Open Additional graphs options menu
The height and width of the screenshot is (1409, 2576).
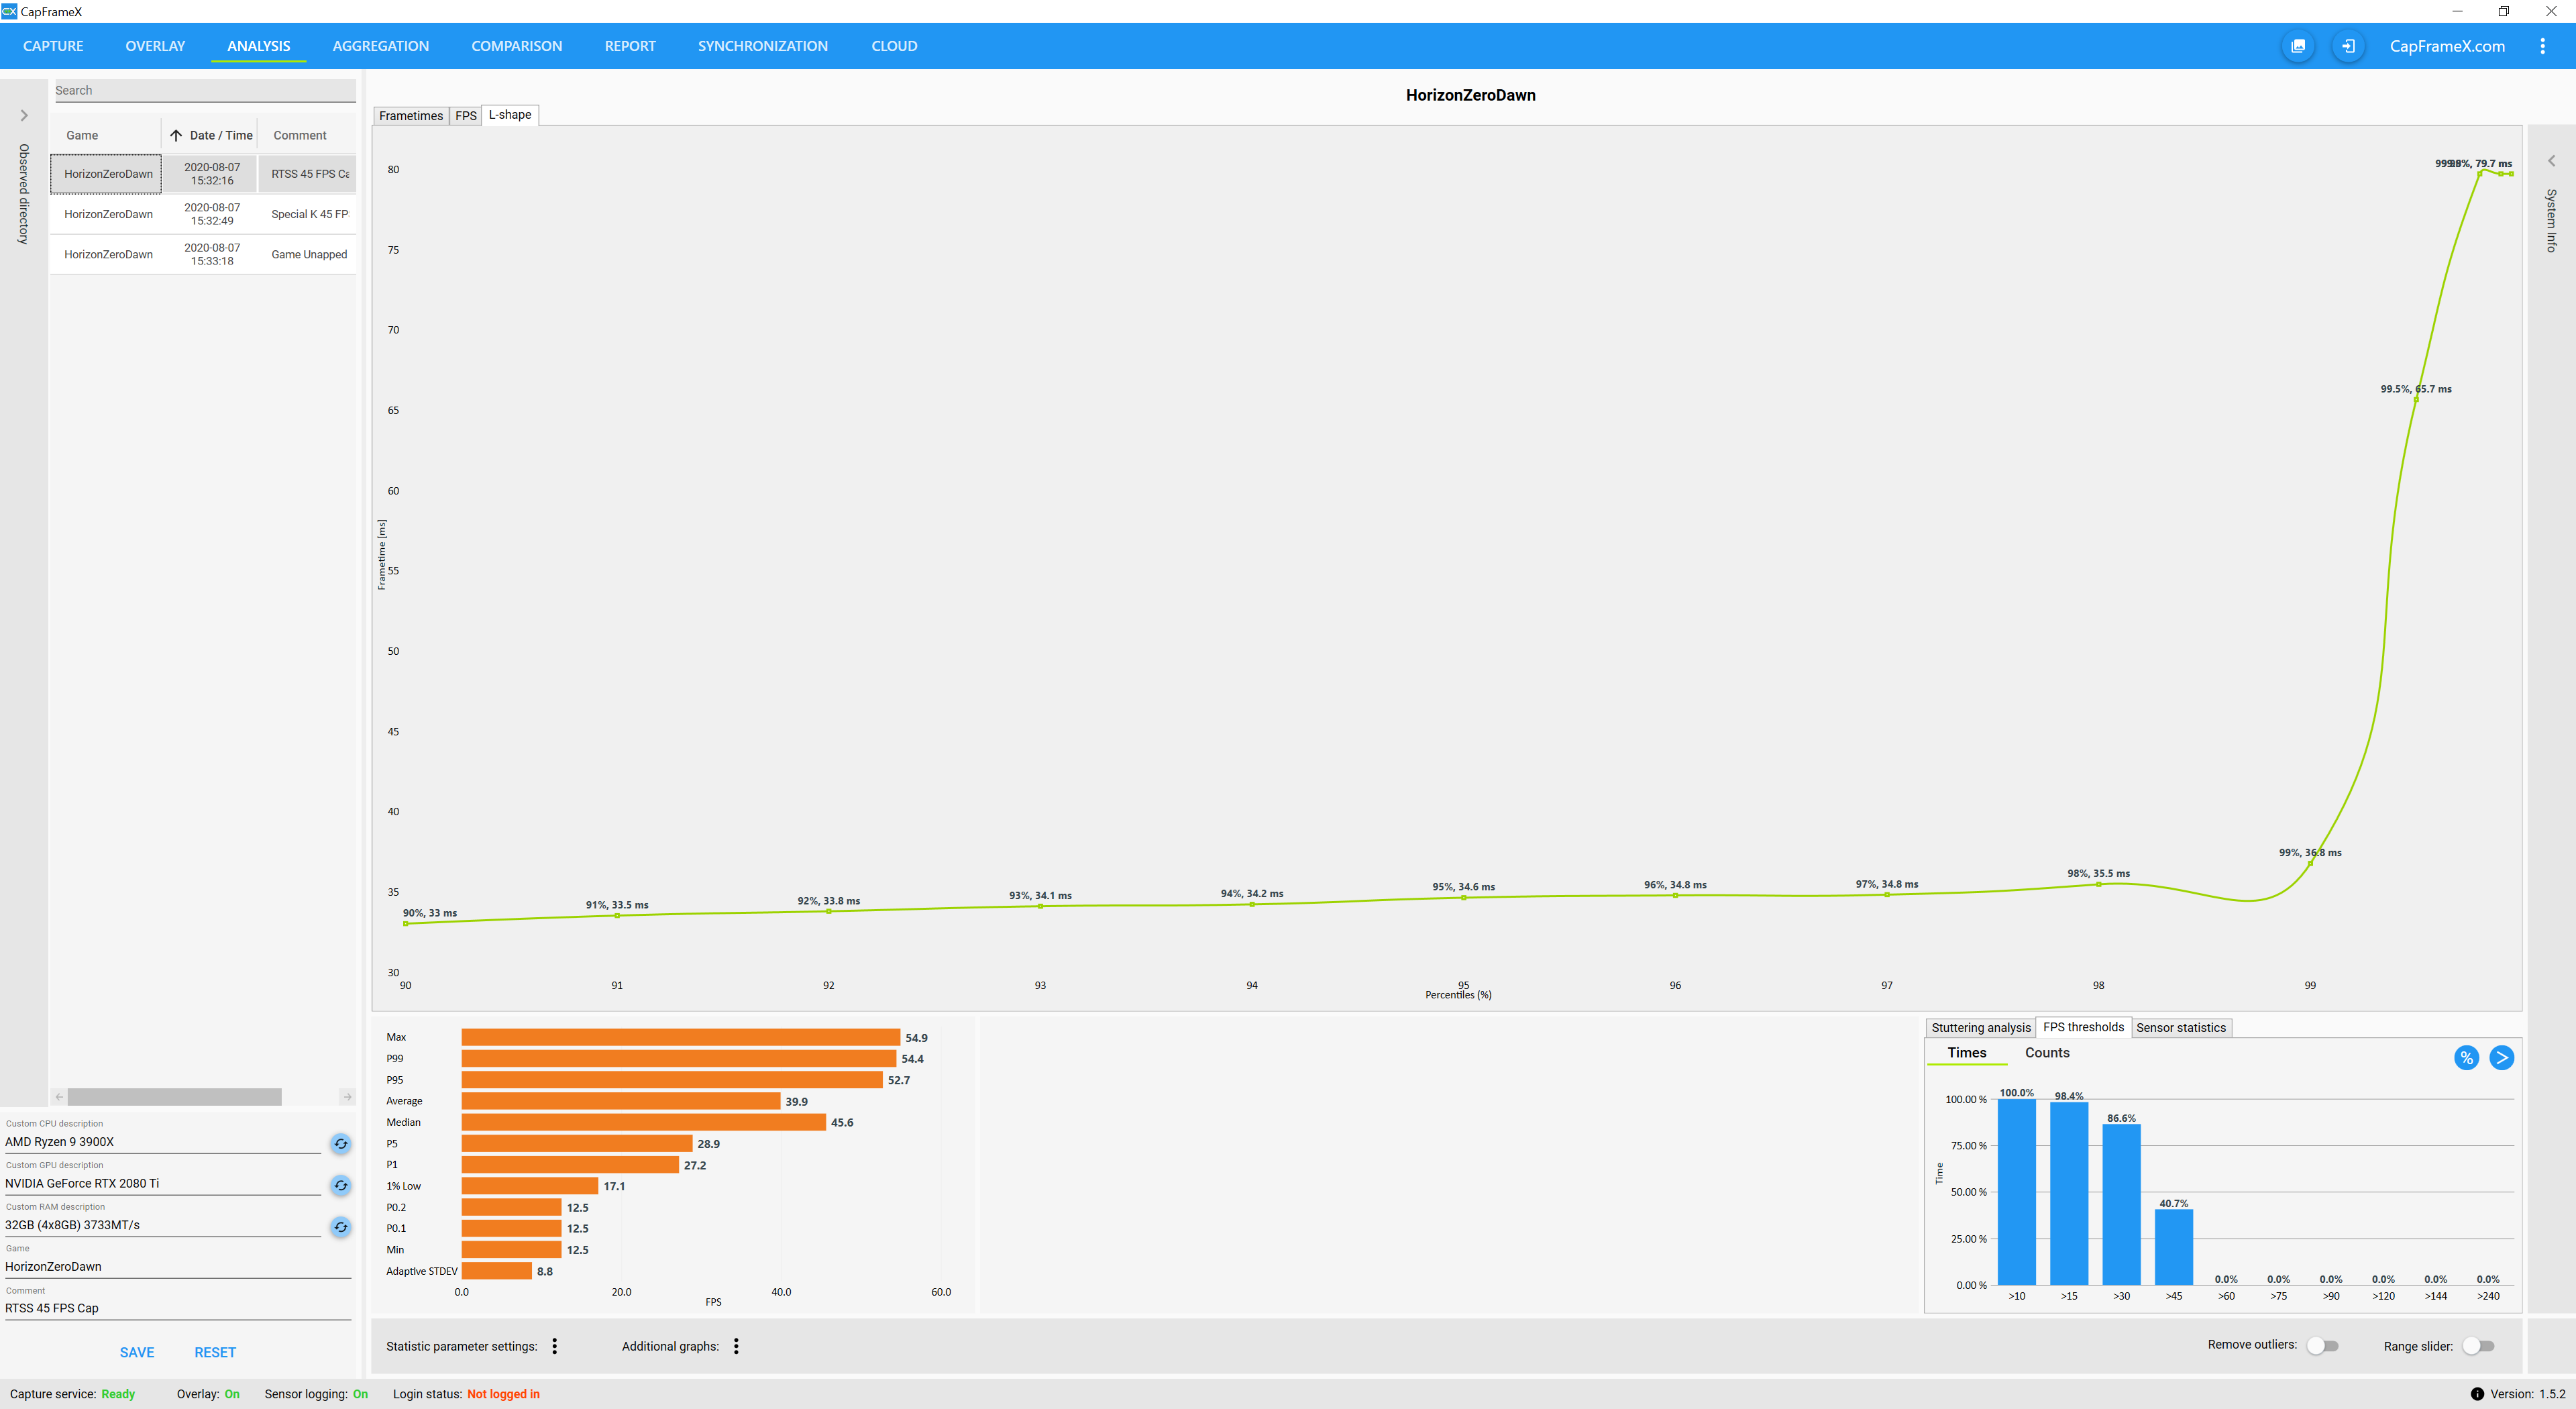[736, 1346]
